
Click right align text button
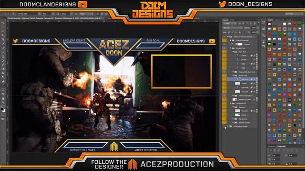pos(106,14)
